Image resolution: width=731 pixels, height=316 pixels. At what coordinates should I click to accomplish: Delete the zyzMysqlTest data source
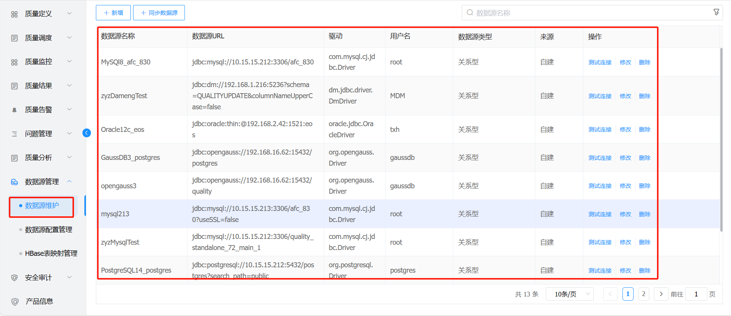[644, 242]
